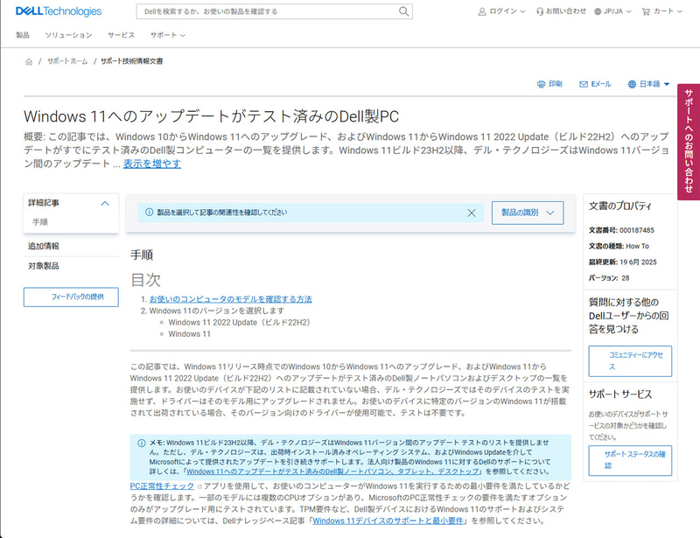700x538 pixels.
Task: Select 対象製品 in the left sidebar
Action: pos(45,268)
